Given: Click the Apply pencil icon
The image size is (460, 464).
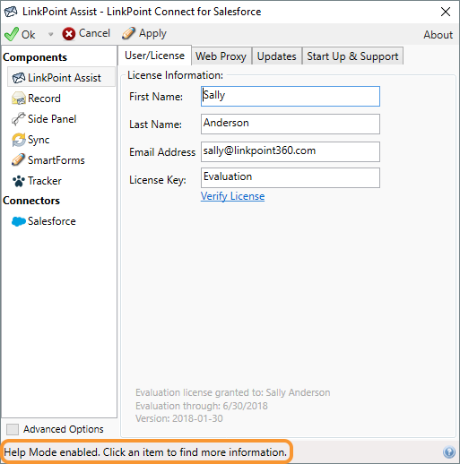Looking at the screenshot, I should click(128, 33).
